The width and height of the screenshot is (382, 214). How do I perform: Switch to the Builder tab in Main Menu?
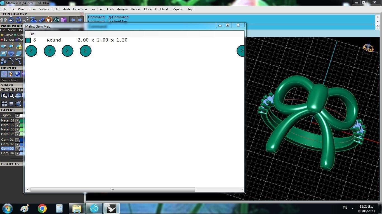point(8,40)
